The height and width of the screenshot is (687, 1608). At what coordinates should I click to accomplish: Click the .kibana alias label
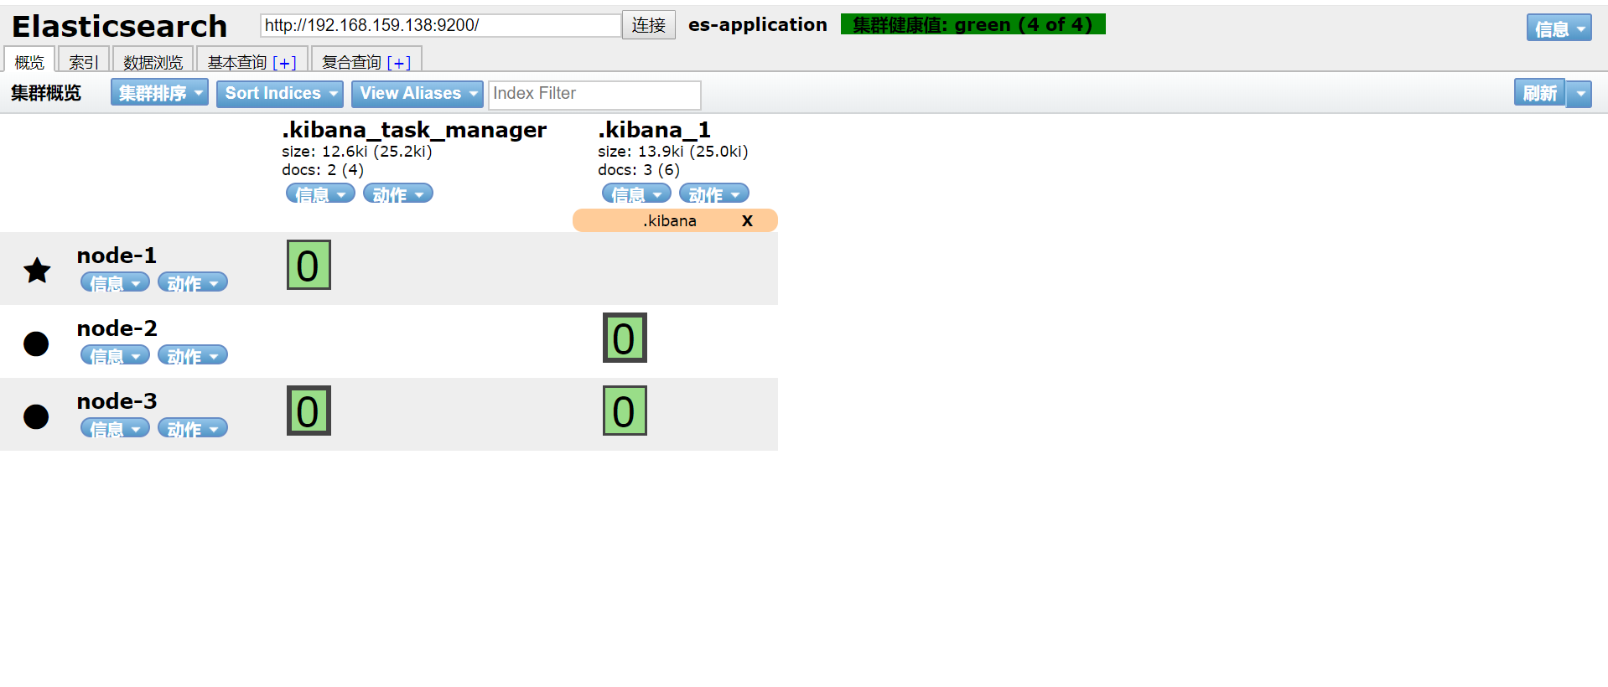pyautogui.click(x=670, y=220)
